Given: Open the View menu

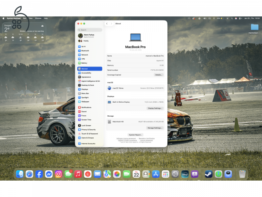Looking at the screenshot, I should pyautogui.click(x=31, y=18).
